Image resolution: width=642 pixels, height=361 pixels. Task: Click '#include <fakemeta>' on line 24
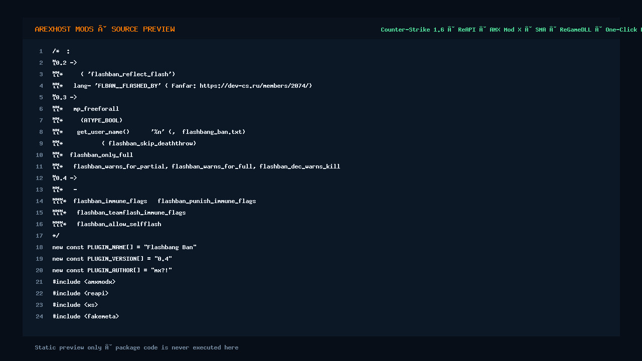click(86, 316)
